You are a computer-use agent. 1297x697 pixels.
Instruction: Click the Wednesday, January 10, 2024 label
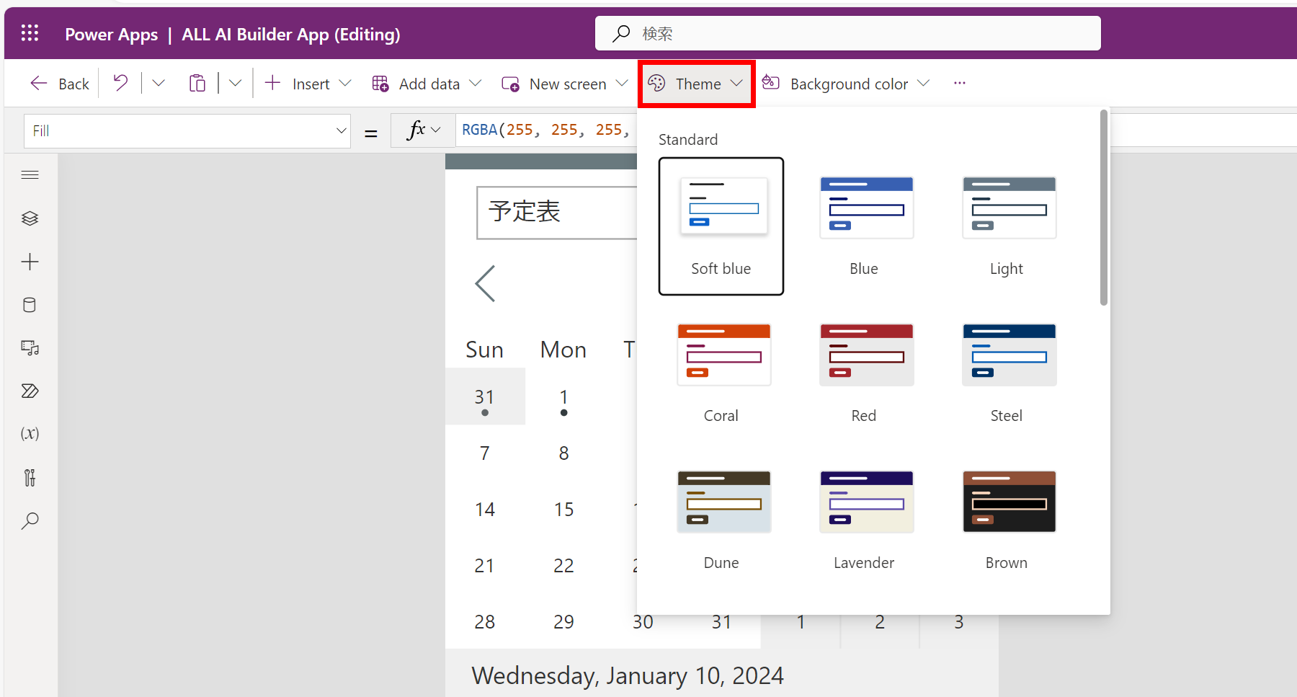pos(628,675)
